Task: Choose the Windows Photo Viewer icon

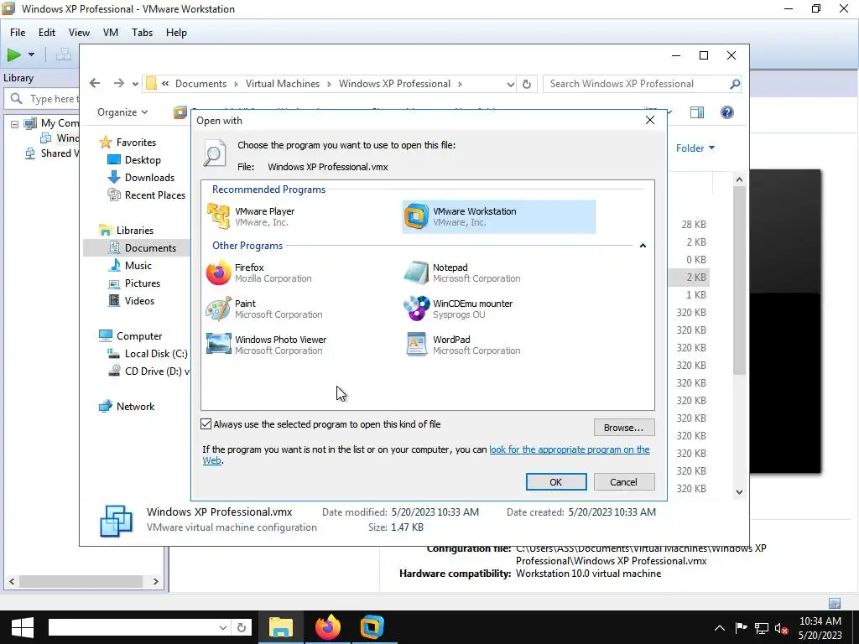Action: [x=218, y=345]
